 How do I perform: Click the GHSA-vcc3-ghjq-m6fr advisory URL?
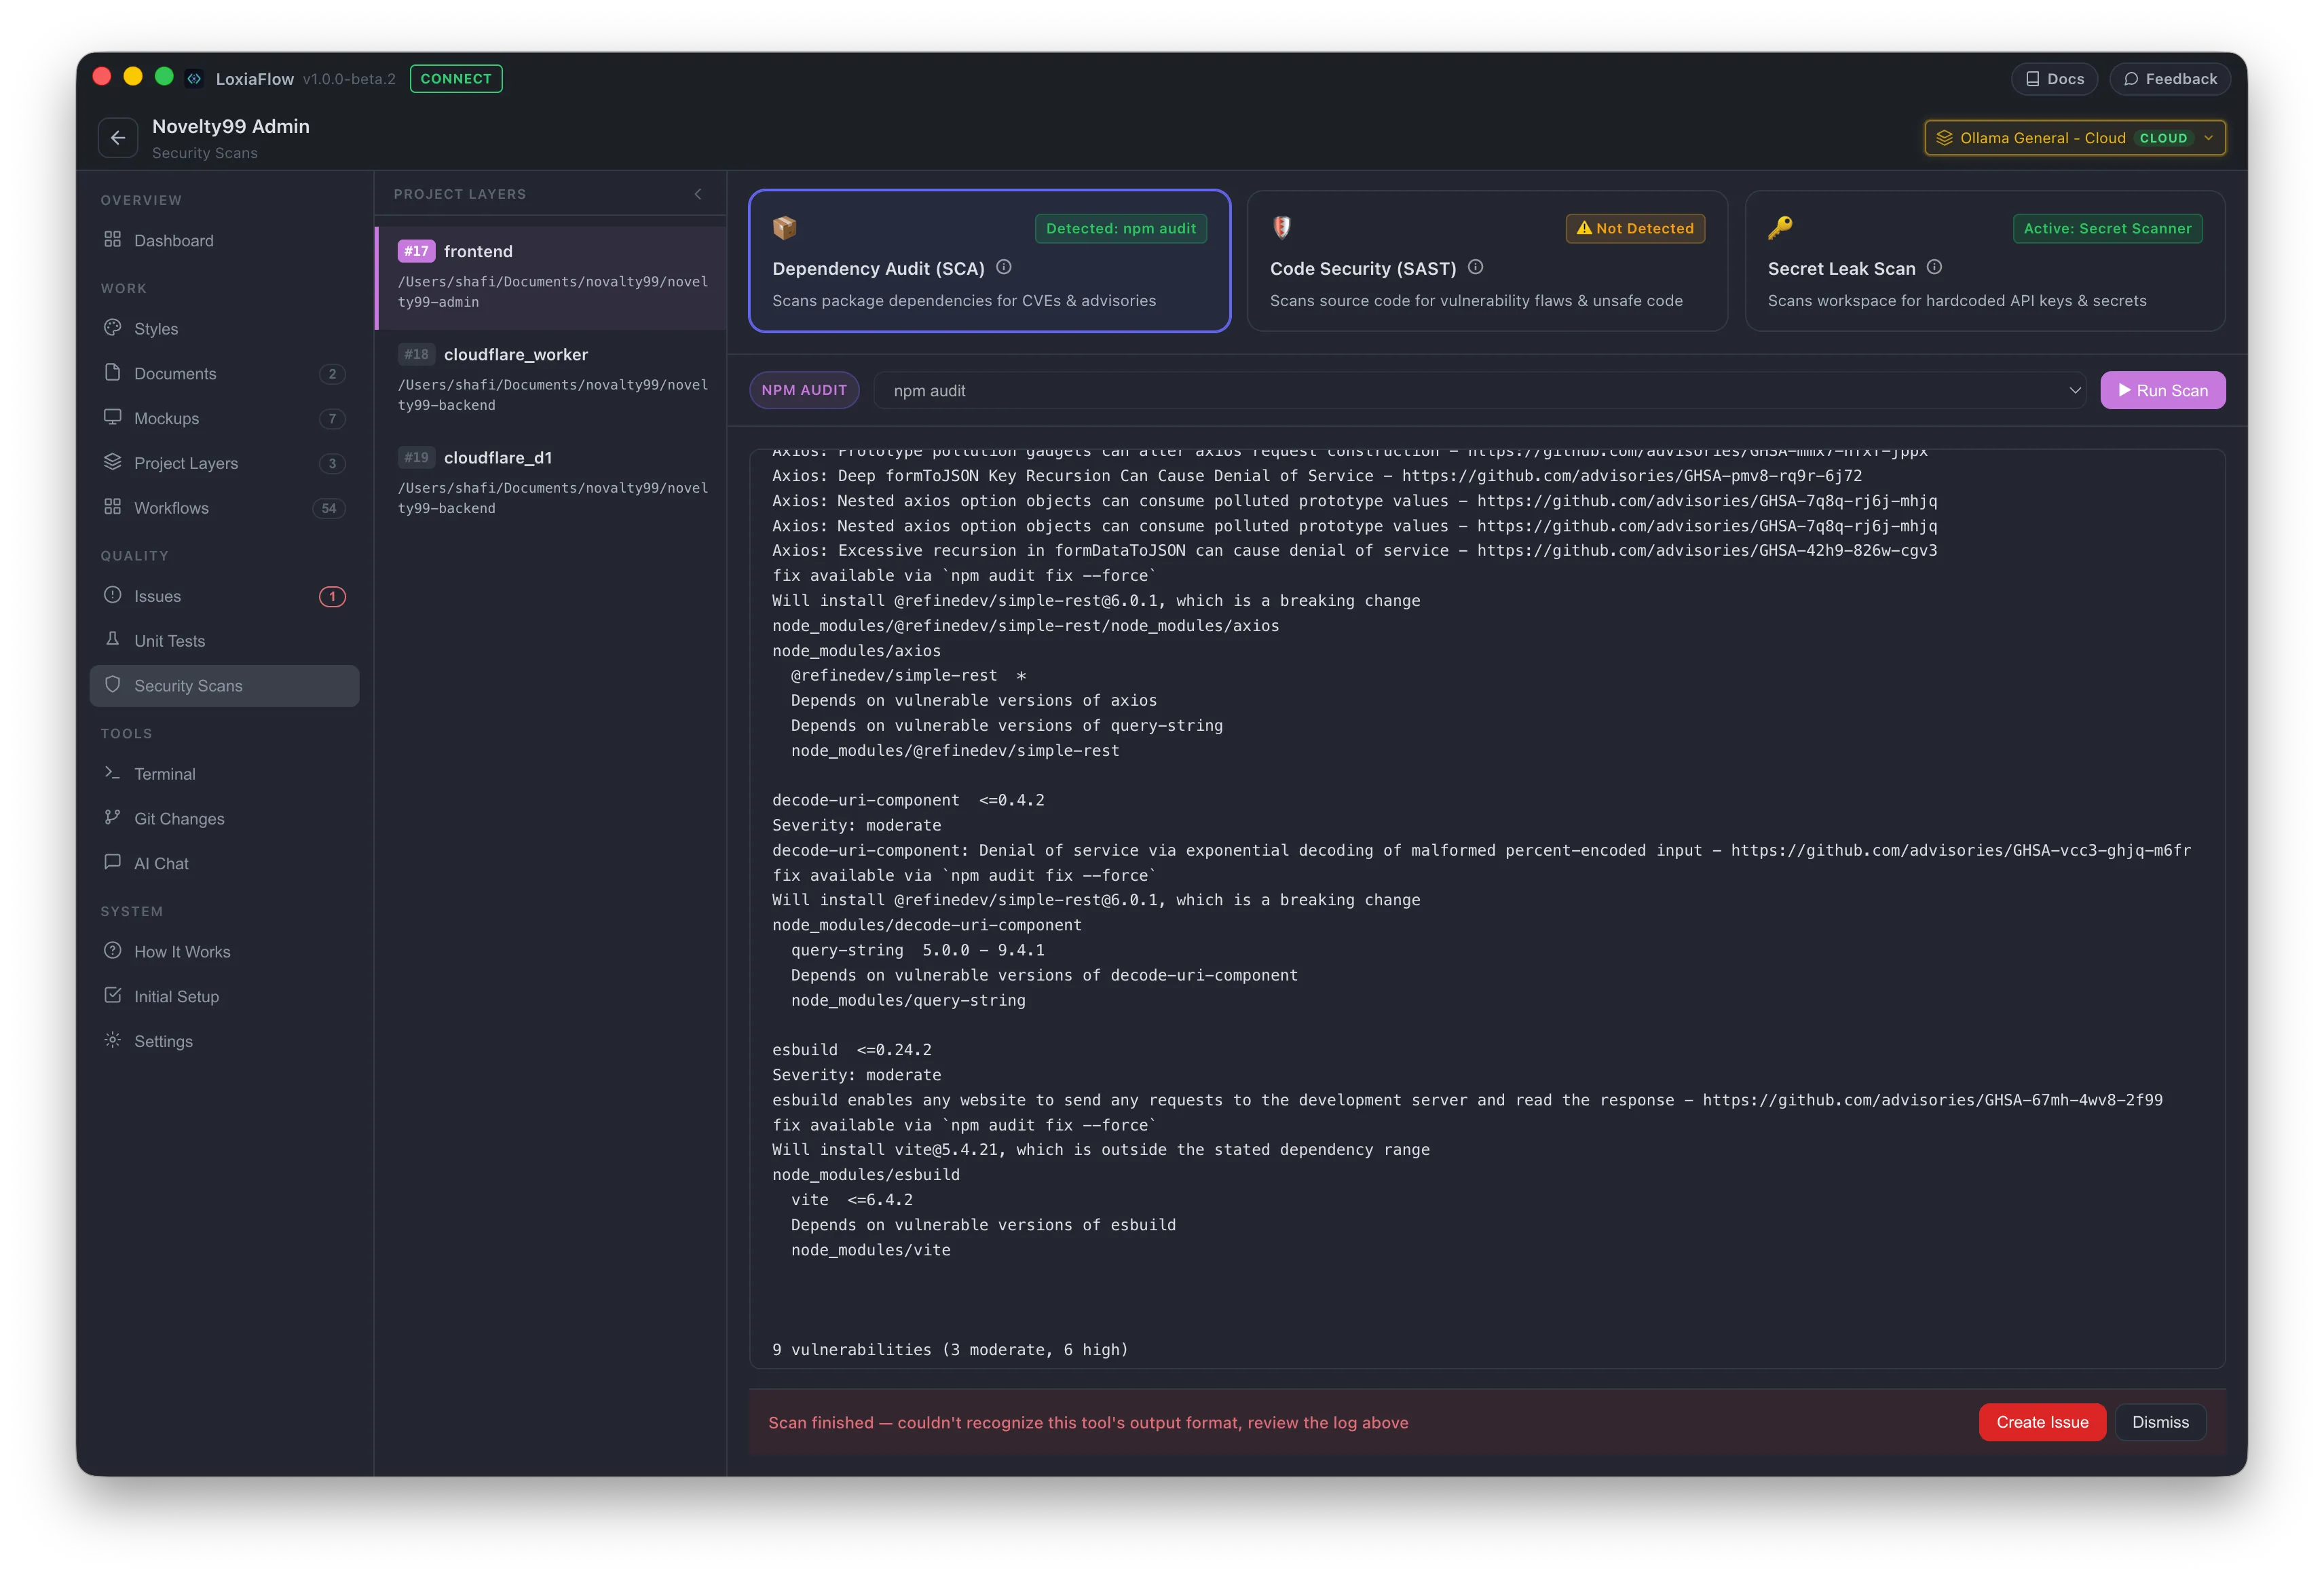(1960, 850)
